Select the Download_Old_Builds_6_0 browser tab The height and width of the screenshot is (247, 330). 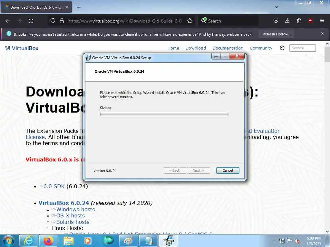pyautogui.click(x=36, y=7)
